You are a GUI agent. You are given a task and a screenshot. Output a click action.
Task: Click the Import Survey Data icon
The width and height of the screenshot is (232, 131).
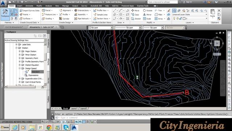coord(21,11)
